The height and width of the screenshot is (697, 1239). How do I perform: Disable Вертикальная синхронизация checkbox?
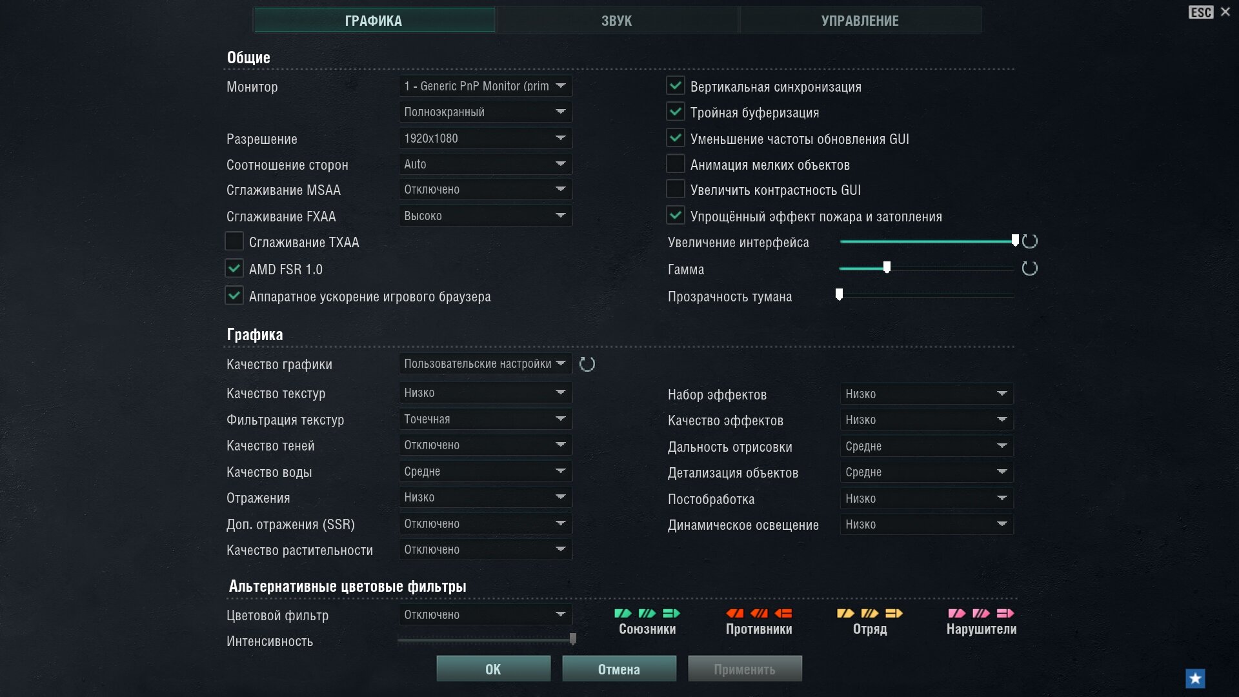click(676, 85)
